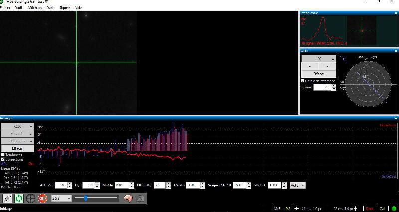This screenshot has height=212, width=399.
Task: Click the Rayon radius input field
Action: (x=322, y=87)
